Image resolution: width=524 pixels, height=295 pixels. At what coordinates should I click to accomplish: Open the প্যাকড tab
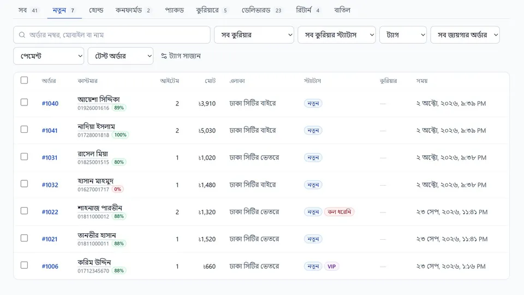click(175, 10)
